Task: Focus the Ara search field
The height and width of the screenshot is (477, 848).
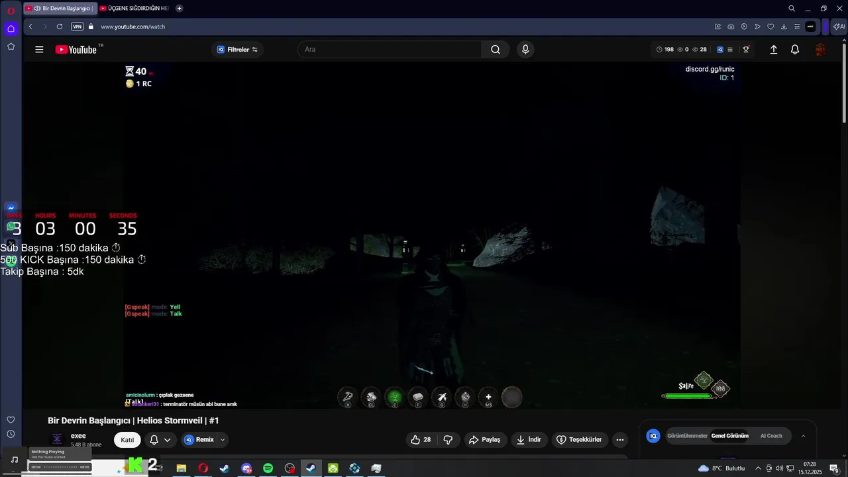Action: point(390,50)
